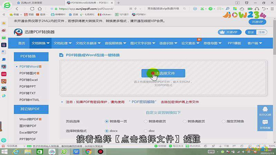Open a new tab with plus icon
Viewport: 276px width, 155px height.
tap(119, 3)
